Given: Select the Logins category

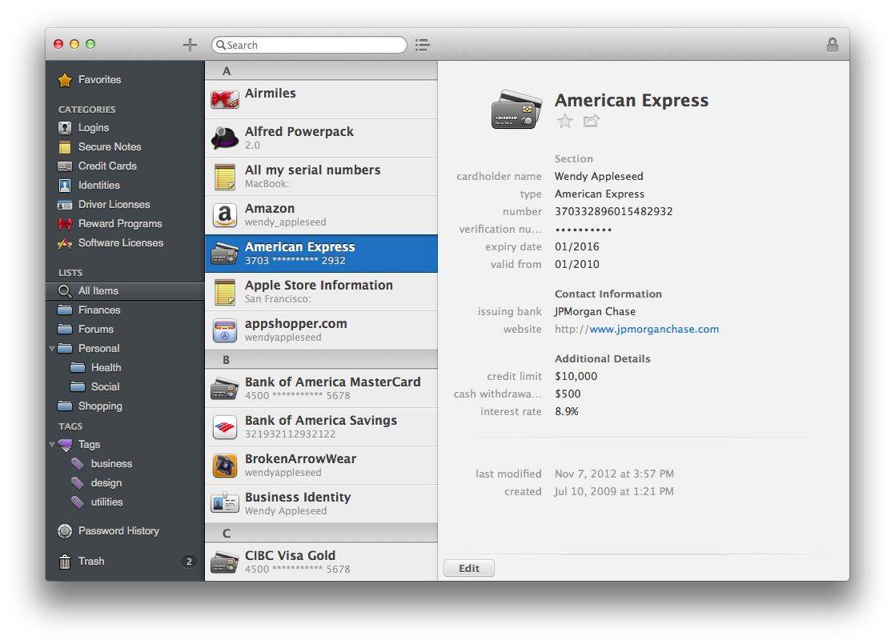Looking at the screenshot, I should pos(93,127).
